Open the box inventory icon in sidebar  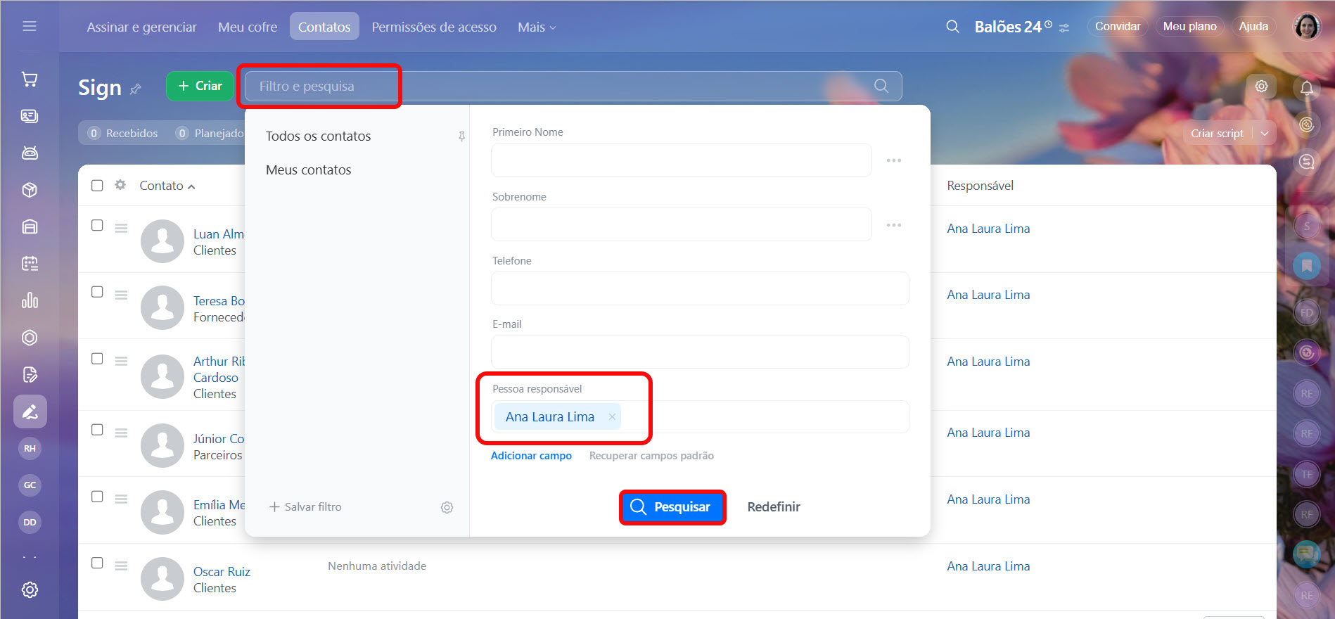click(x=30, y=190)
